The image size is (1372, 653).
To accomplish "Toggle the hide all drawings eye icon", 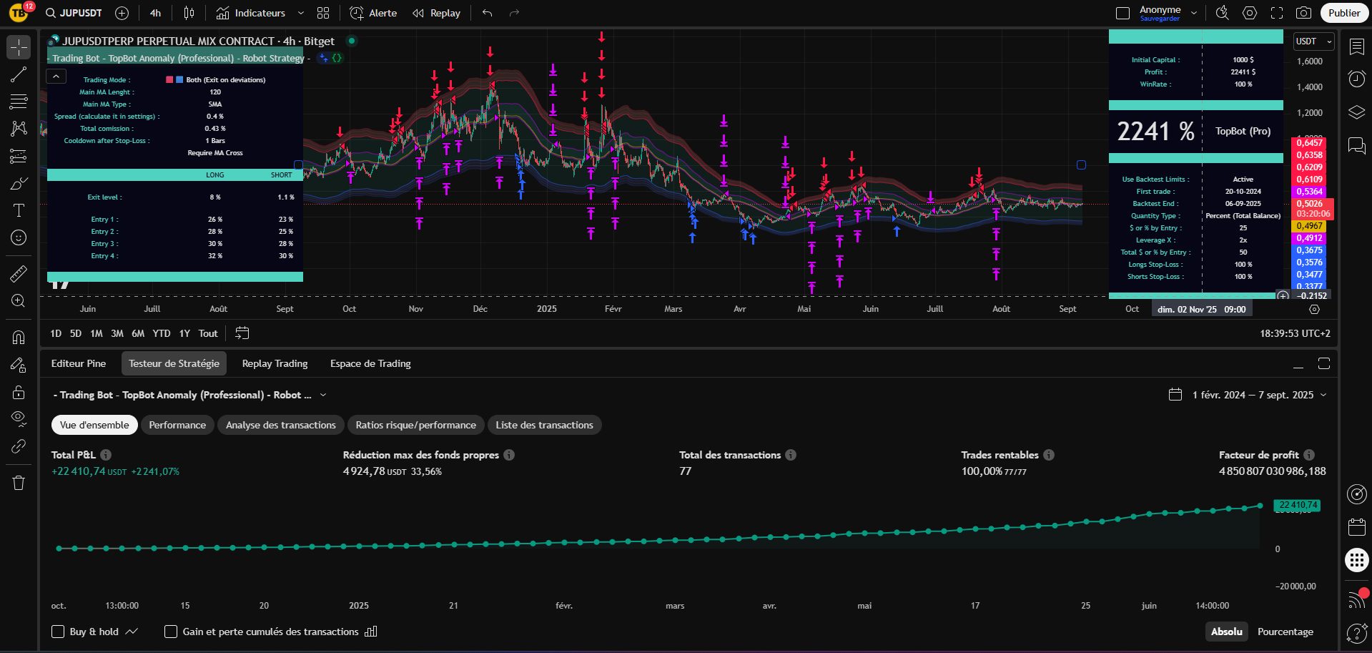I will point(19,417).
